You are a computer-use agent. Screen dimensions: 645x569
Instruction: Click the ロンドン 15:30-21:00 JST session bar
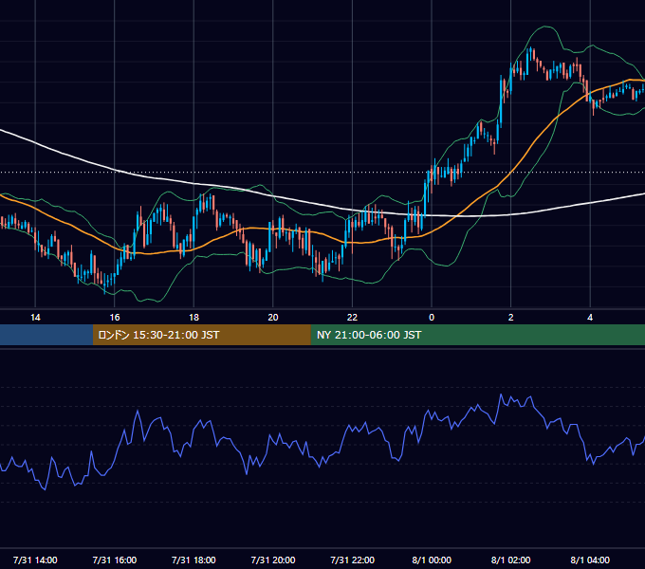pyautogui.click(x=201, y=335)
